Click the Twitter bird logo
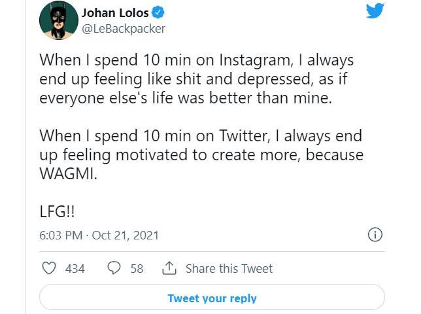 click(374, 12)
